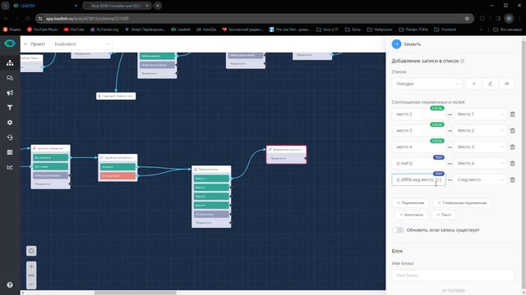Edit the selected list Поездки
The width and height of the screenshot is (526, 295).
click(490, 84)
